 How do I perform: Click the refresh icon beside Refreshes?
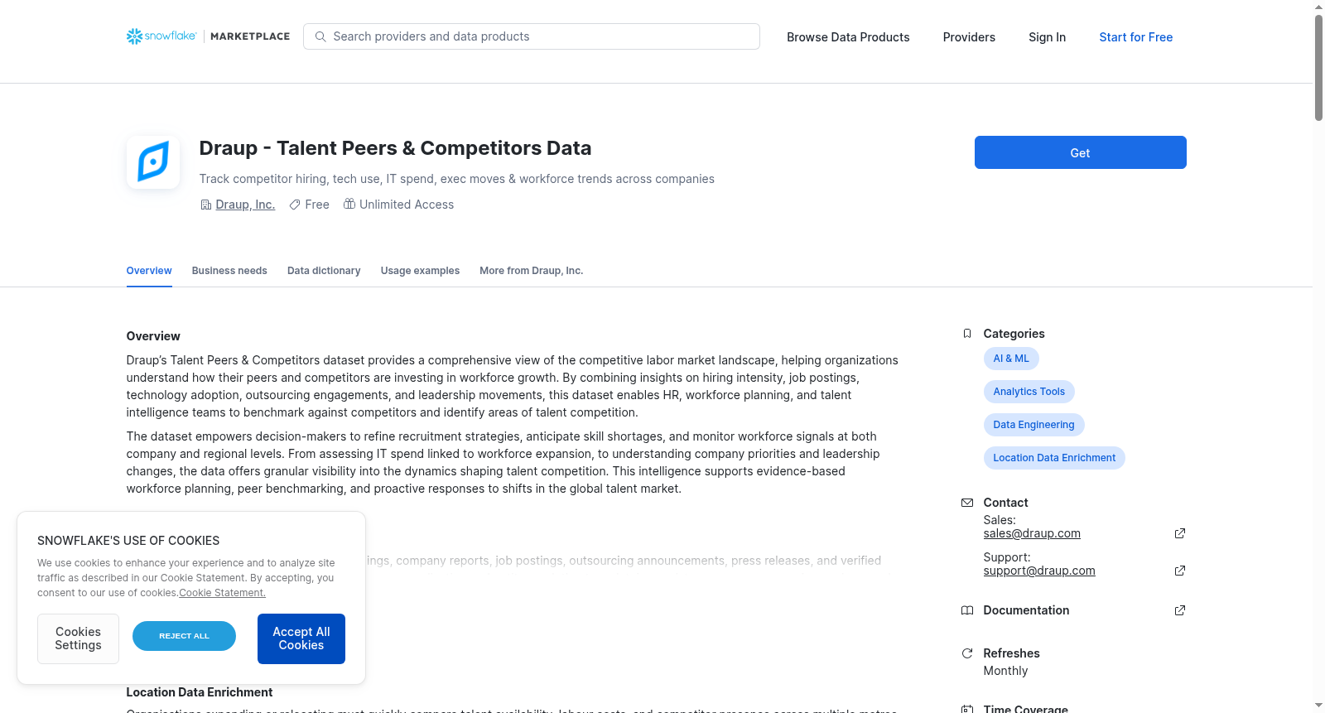[x=967, y=653]
